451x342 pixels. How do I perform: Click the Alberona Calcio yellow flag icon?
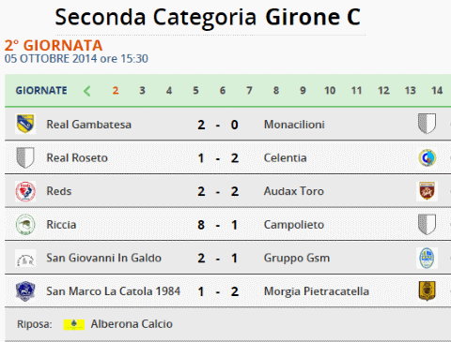pos(74,324)
